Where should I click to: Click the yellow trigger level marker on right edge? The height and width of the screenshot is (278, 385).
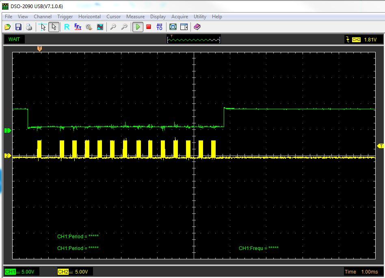[x=381, y=146]
